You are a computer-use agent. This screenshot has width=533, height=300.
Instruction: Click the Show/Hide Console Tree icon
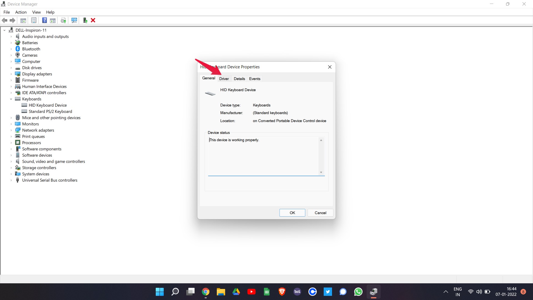tap(23, 20)
